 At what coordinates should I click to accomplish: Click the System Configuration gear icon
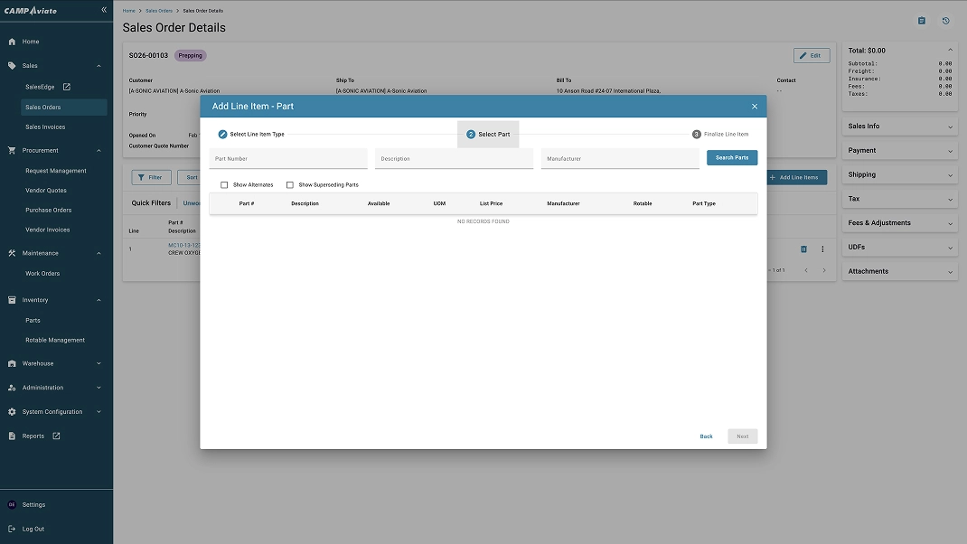click(12, 411)
